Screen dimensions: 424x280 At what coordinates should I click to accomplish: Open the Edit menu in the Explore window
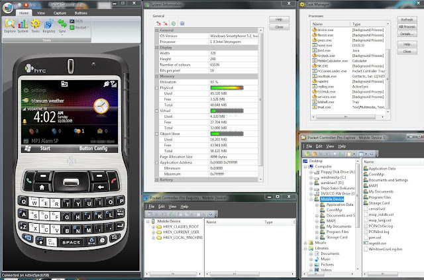pyautogui.click(x=319, y=146)
